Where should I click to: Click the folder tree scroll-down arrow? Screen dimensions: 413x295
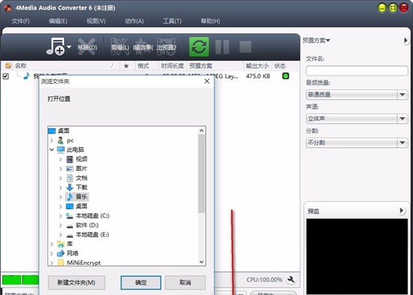point(202,262)
